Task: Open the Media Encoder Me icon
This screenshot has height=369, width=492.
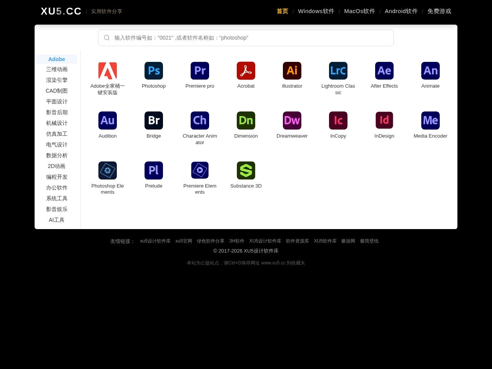Action: click(430, 121)
